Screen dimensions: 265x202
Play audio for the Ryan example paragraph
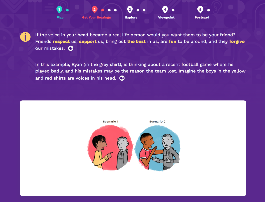pyautogui.click(x=122, y=78)
